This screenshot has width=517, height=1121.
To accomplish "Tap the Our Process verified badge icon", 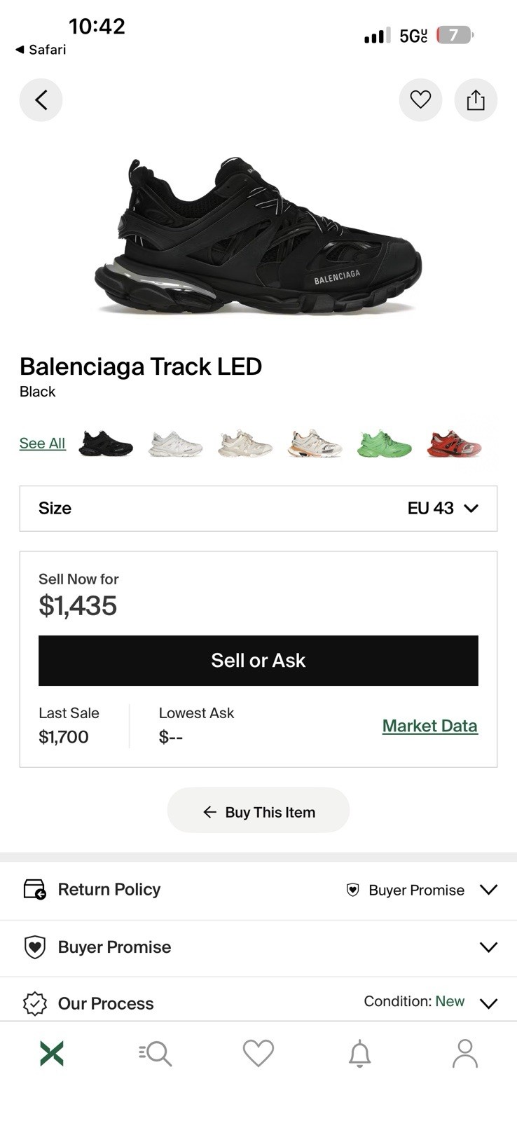I will click(34, 1003).
